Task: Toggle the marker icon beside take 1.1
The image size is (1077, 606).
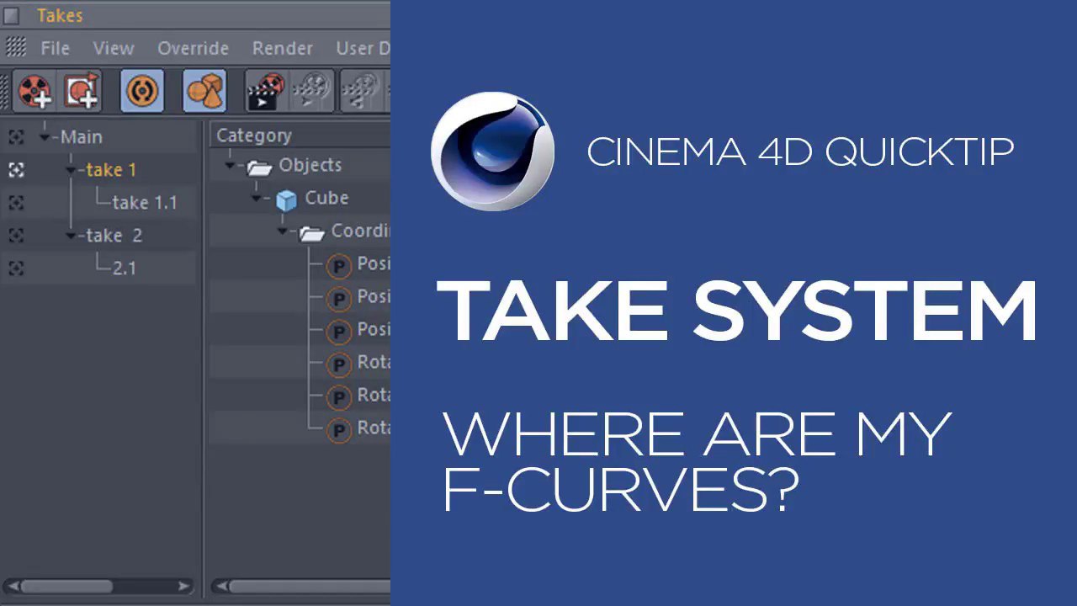Action: coord(16,203)
